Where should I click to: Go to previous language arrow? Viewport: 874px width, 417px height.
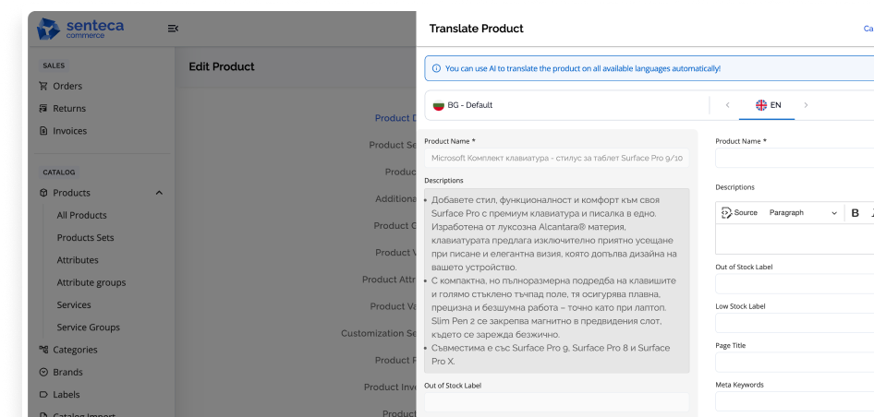pyautogui.click(x=726, y=105)
